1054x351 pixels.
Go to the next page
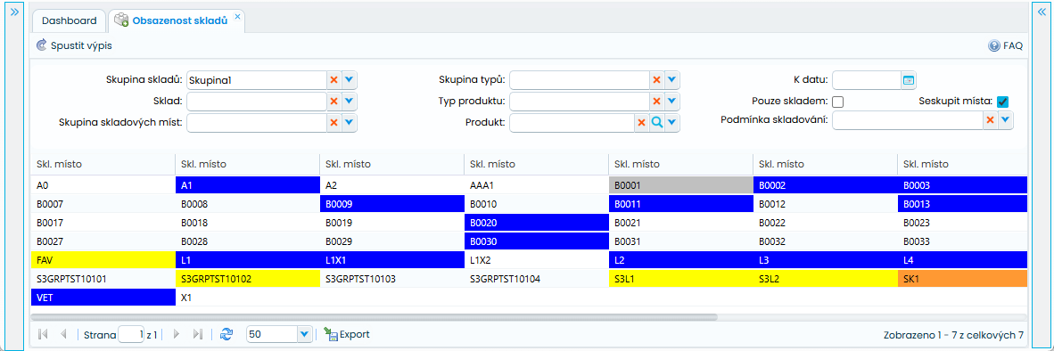(x=177, y=333)
